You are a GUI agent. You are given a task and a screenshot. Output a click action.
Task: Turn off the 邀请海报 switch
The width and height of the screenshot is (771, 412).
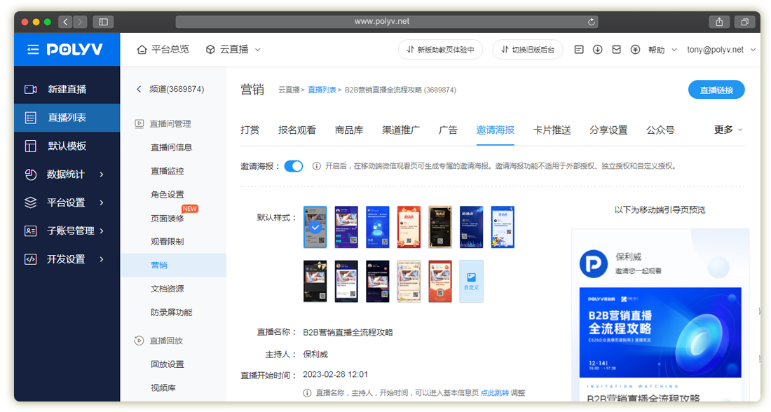(x=293, y=166)
